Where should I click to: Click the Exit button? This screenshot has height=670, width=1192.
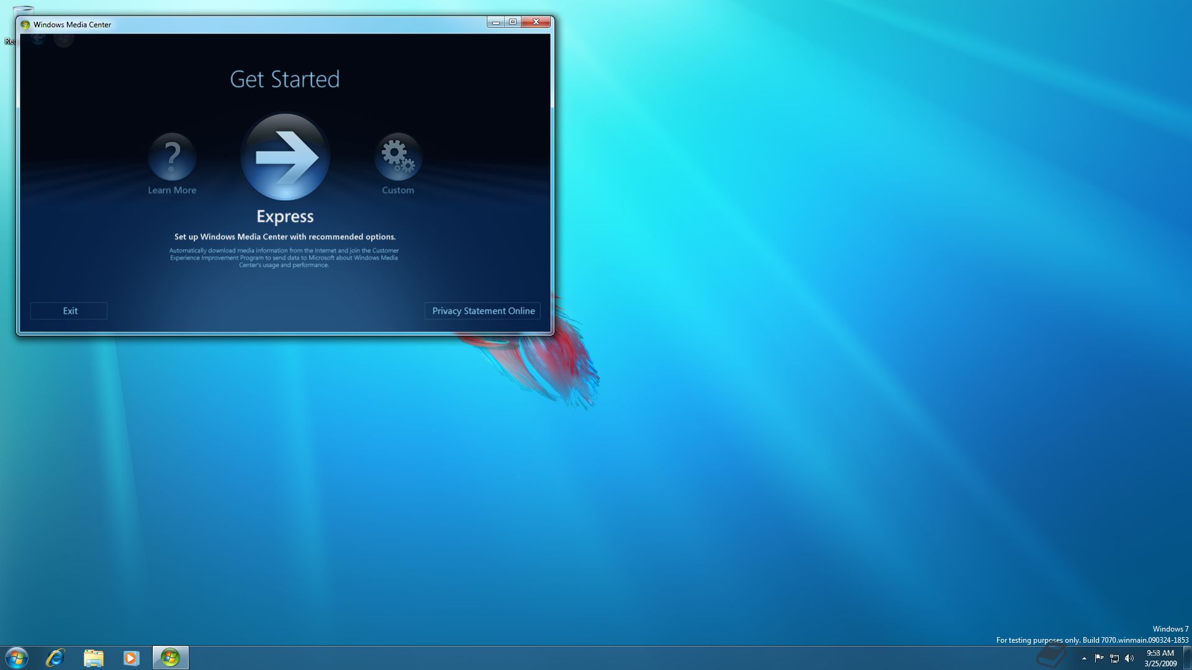click(x=69, y=311)
